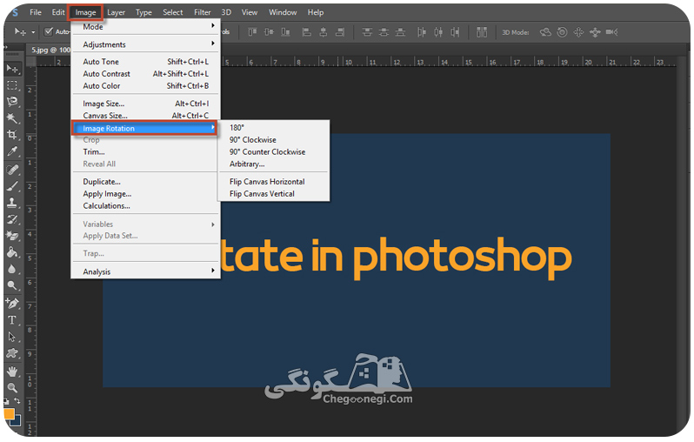The width and height of the screenshot is (694, 442).
Task: Select the Magic Wand tool
Action: (x=12, y=117)
